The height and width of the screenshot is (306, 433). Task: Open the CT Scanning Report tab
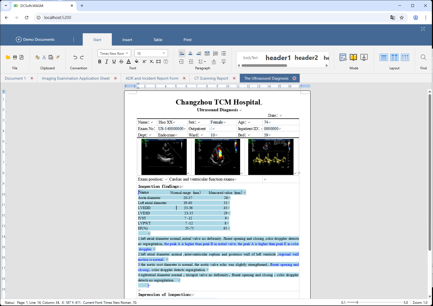pos(211,78)
